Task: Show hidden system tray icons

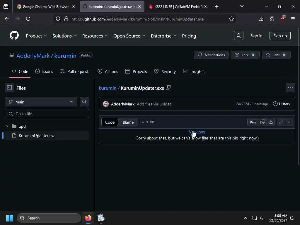Action: click(x=246, y=218)
